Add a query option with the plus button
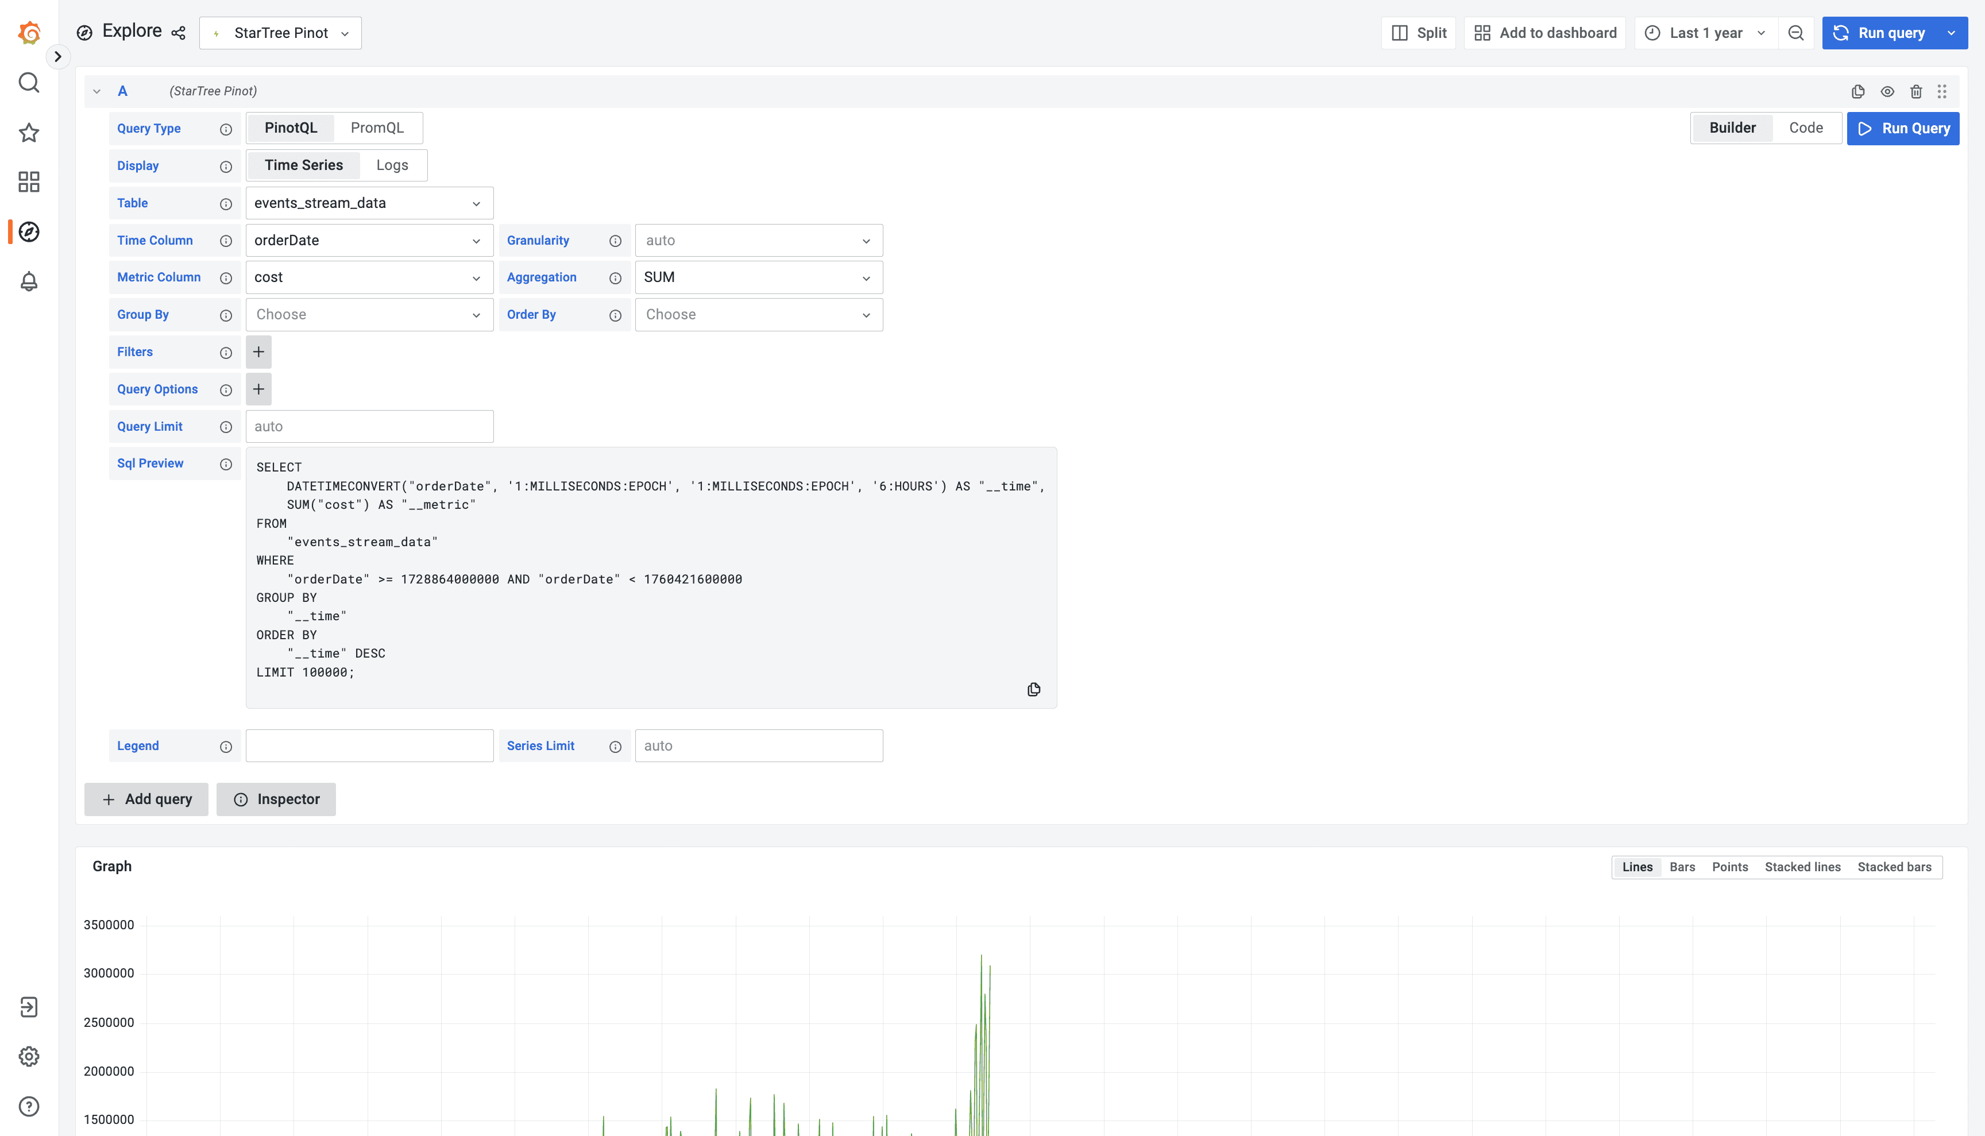Viewport: 1985px width, 1136px height. click(x=258, y=389)
